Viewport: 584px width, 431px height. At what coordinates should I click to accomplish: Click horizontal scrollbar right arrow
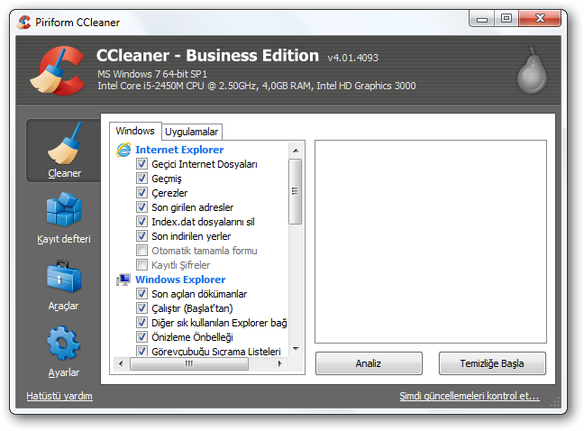281,364
